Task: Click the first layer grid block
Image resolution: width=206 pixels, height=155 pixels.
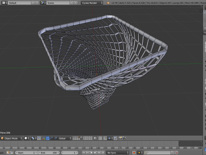Action: pos(77,138)
